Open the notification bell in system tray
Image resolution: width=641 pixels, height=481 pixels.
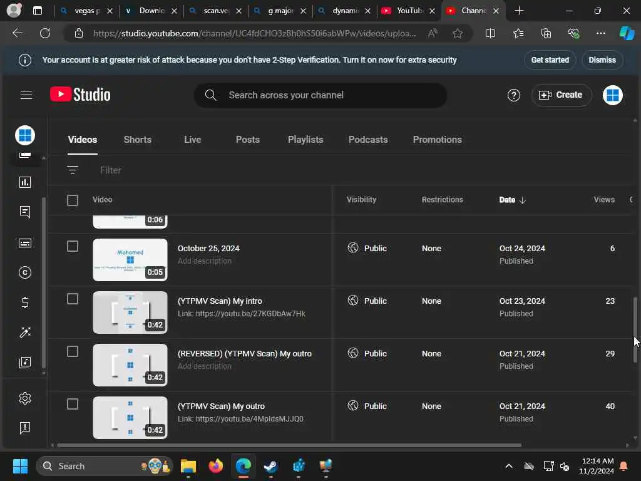(x=623, y=466)
